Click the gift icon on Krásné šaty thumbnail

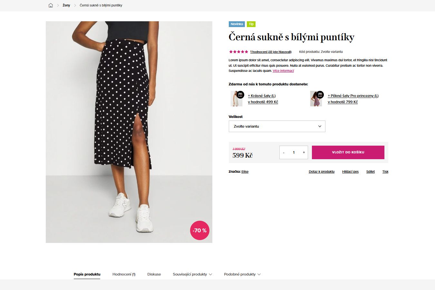tap(240, 95)
